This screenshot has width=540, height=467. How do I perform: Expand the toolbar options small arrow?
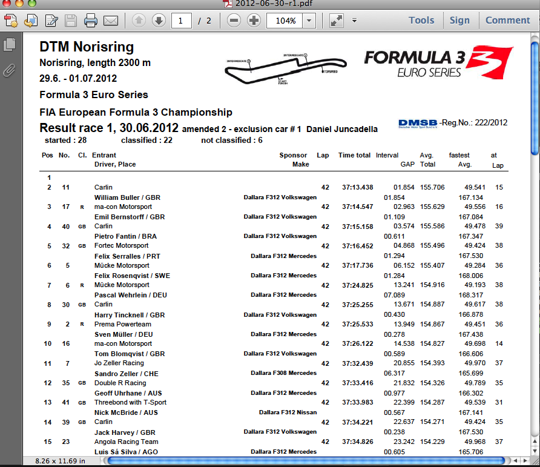click(354, 21)
